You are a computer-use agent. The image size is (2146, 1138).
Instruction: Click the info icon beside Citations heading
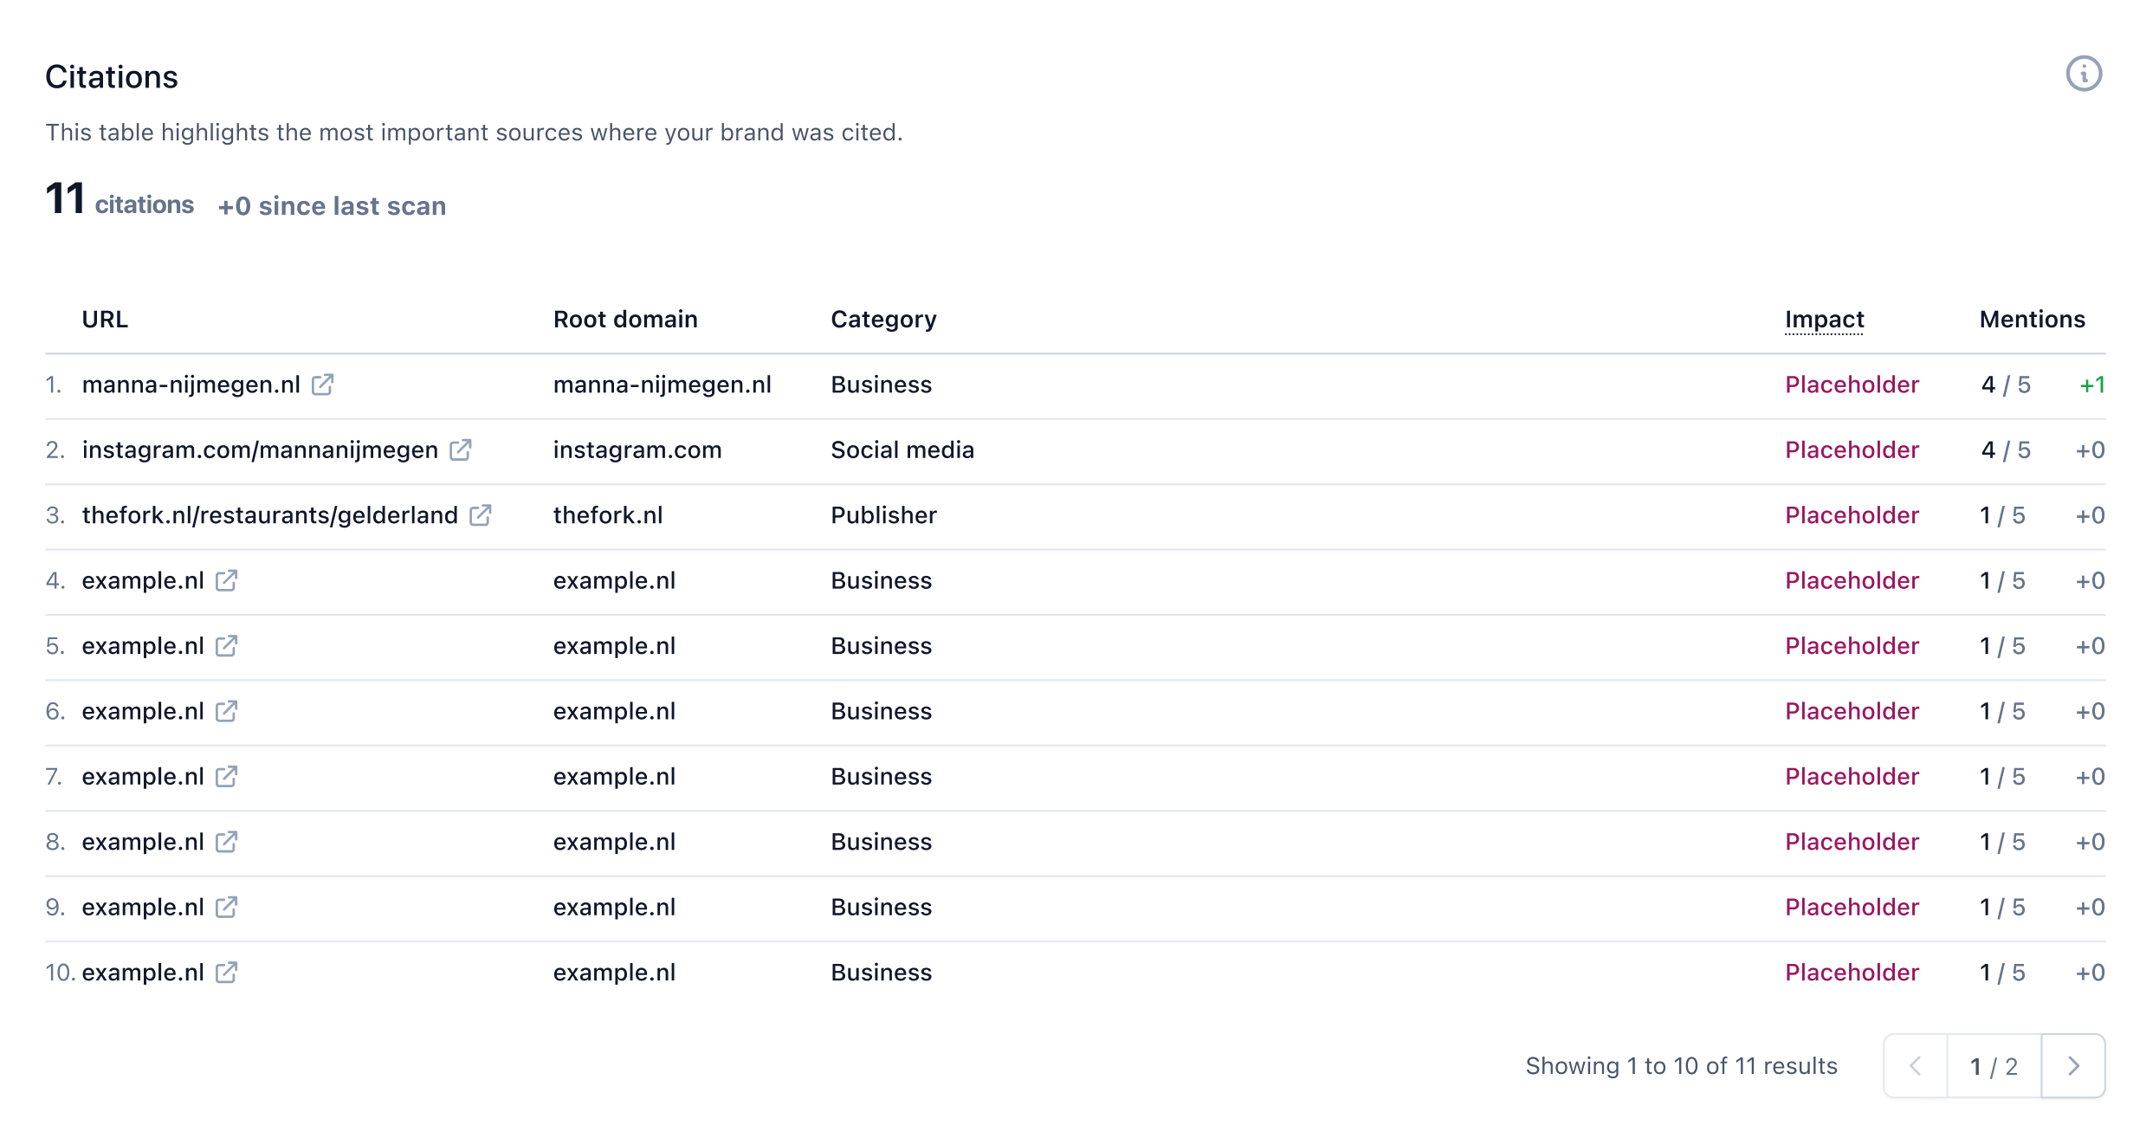2084,74
